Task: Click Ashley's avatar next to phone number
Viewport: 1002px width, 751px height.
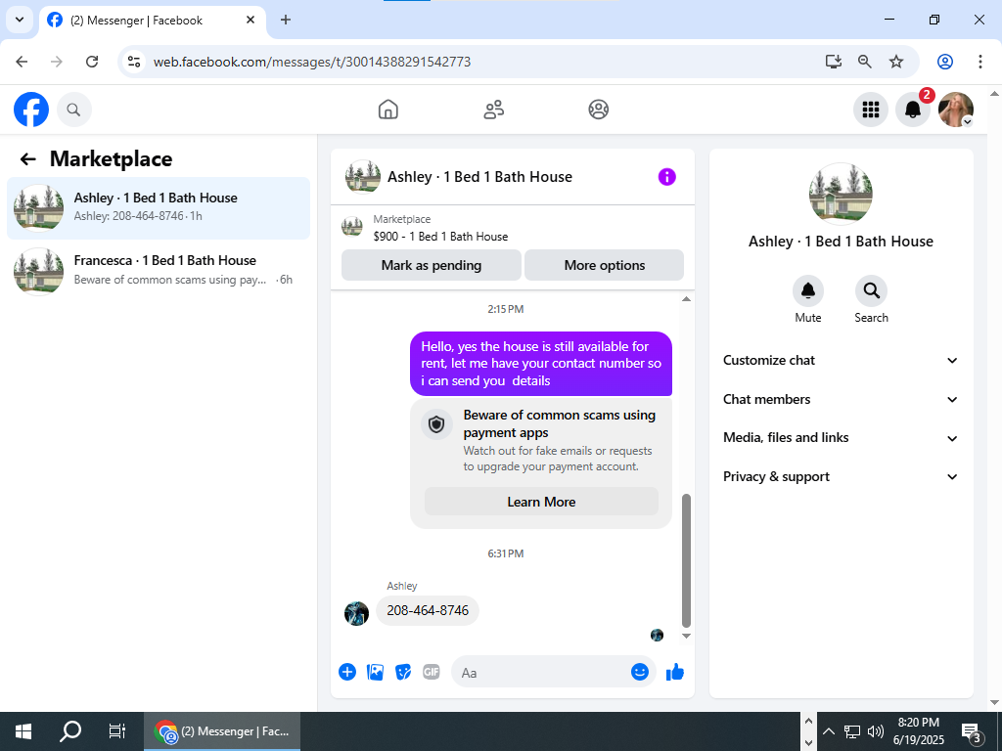Action: click(356, 614)
